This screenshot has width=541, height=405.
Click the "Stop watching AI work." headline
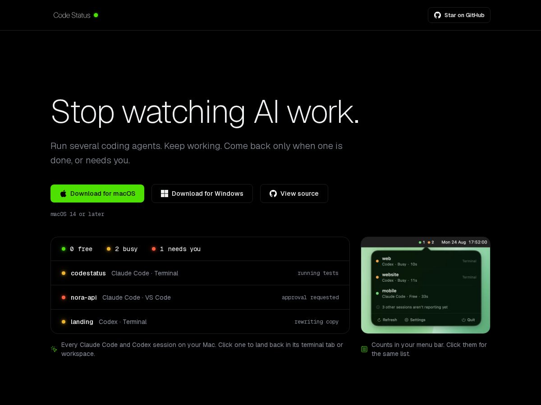[x=205, y=111]
